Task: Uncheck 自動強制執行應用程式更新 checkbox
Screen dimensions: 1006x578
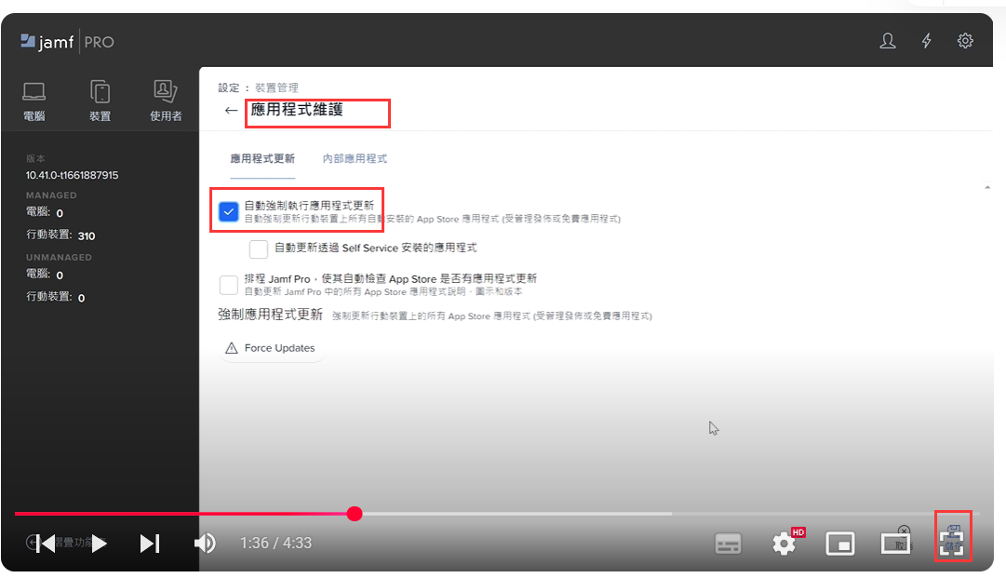Action: [x=228, y=211]
